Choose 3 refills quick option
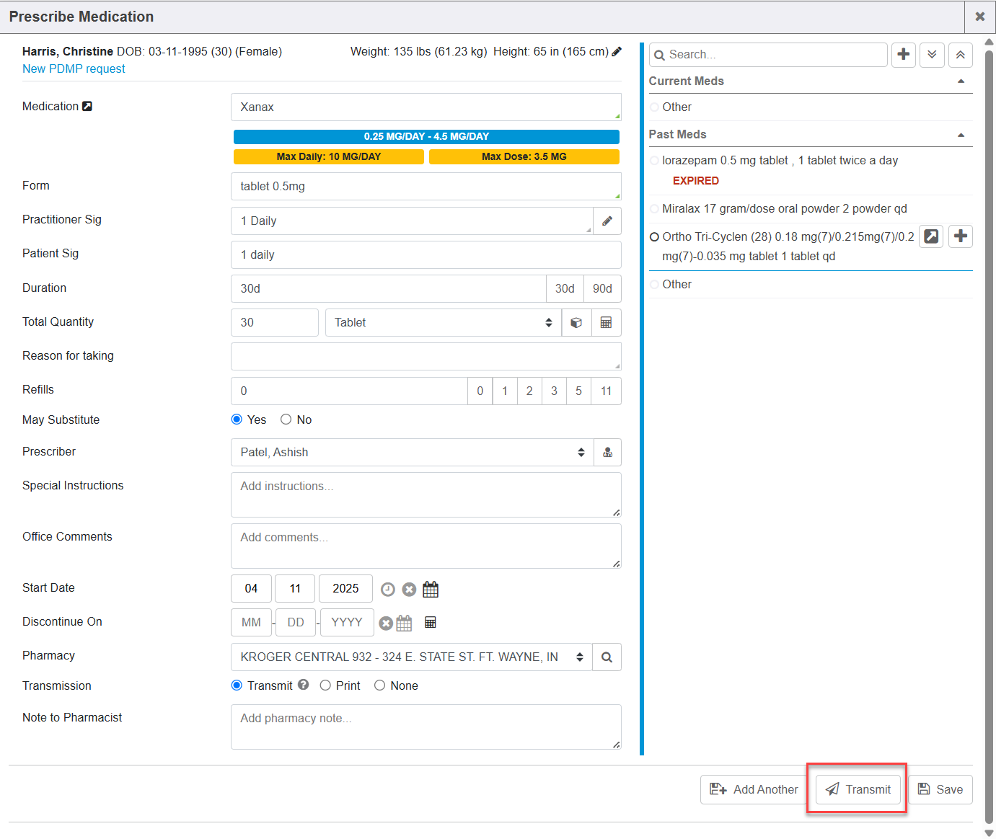Viewport: 996px width, 839px height. [x=554, y=391]
